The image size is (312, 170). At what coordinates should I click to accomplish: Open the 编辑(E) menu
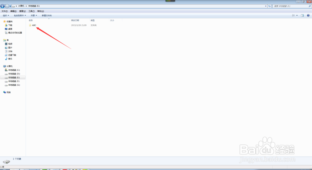(13, 11)
